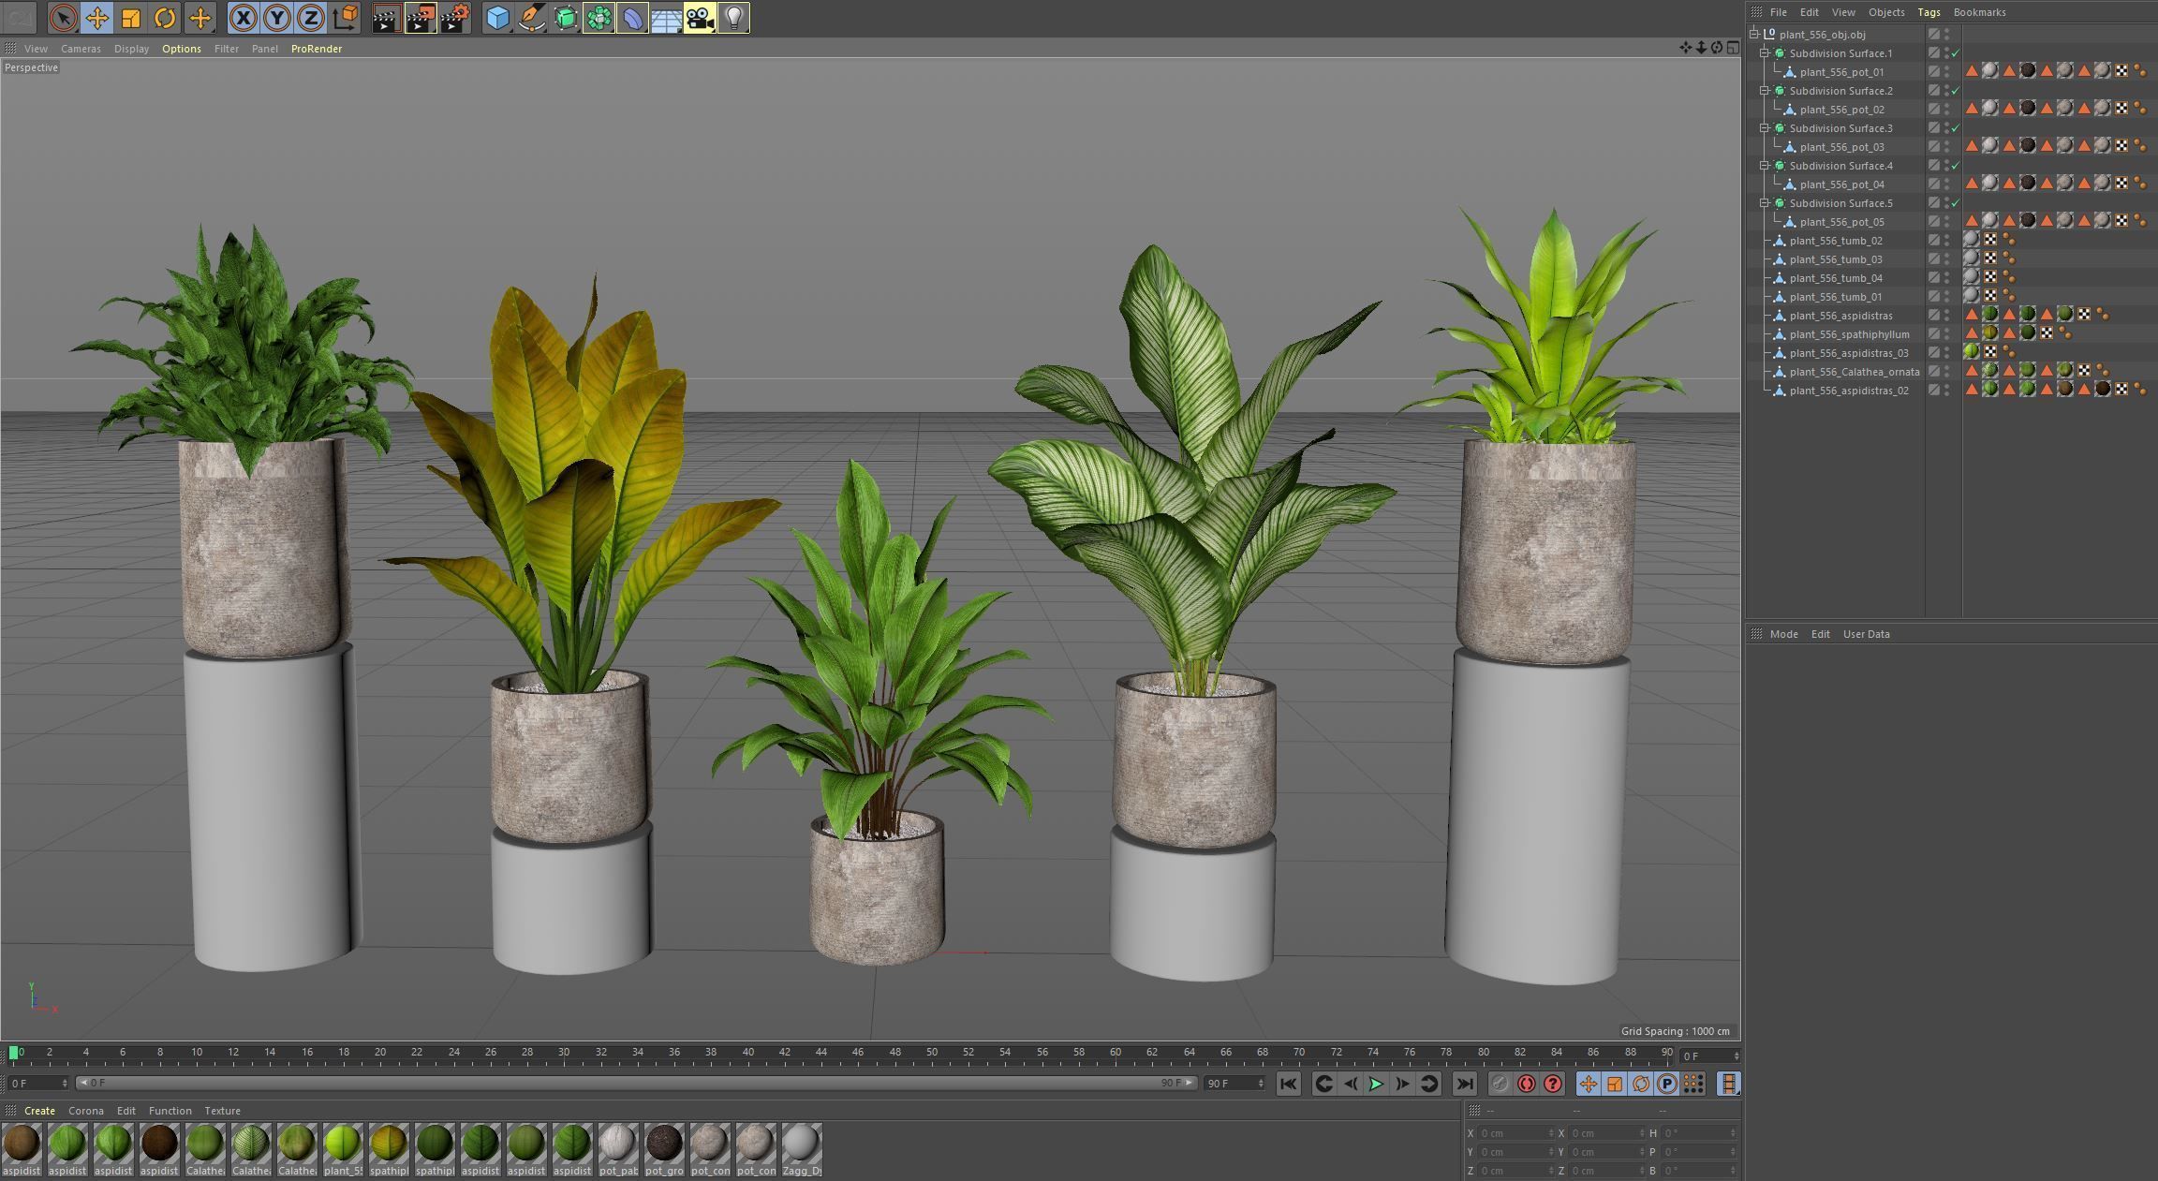Image resolution: width=2158 pixels, height=1181 pixels.
Task: Click the Render to Picture Viewer icon
Action: [x=420, y=18]
